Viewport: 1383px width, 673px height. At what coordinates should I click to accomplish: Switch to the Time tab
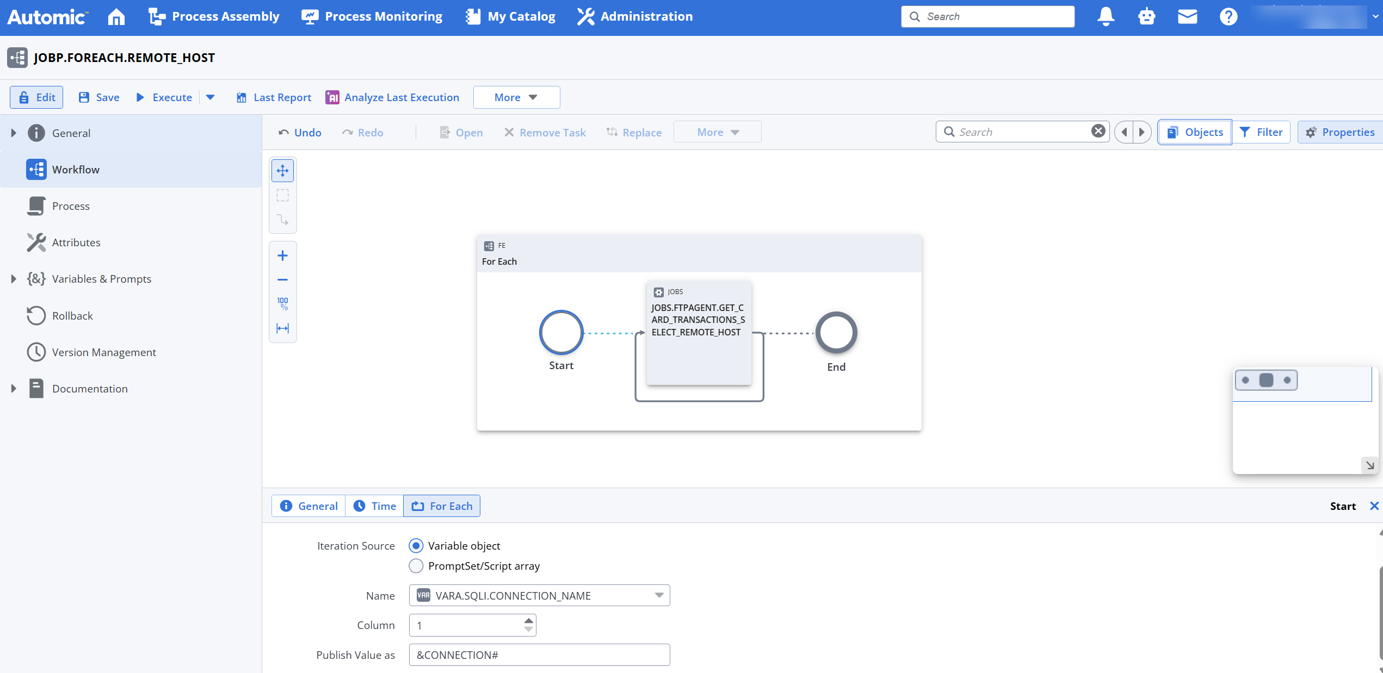374,506
